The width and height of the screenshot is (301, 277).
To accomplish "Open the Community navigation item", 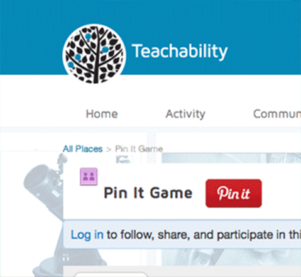I will click(x=277, y=114).
